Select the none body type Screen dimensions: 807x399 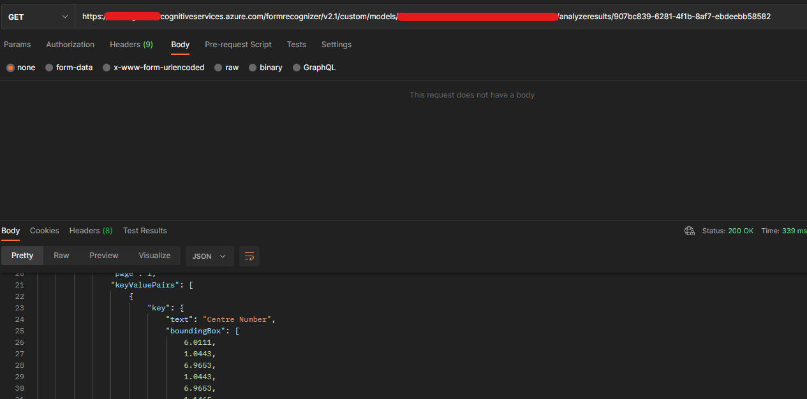21,68
